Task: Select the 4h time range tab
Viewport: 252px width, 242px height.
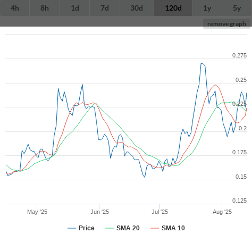Action: point(15,8)
